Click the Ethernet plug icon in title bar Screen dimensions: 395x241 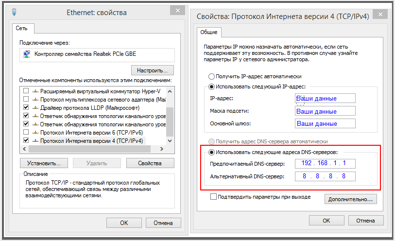[x=14, y=12]
